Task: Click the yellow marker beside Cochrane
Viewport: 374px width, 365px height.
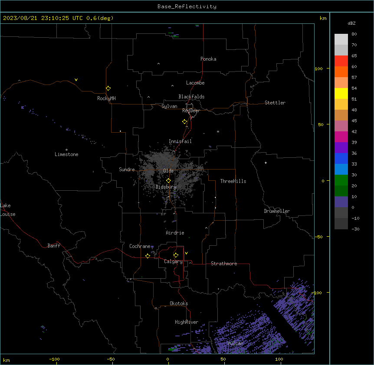Action: tap(148, 256)
